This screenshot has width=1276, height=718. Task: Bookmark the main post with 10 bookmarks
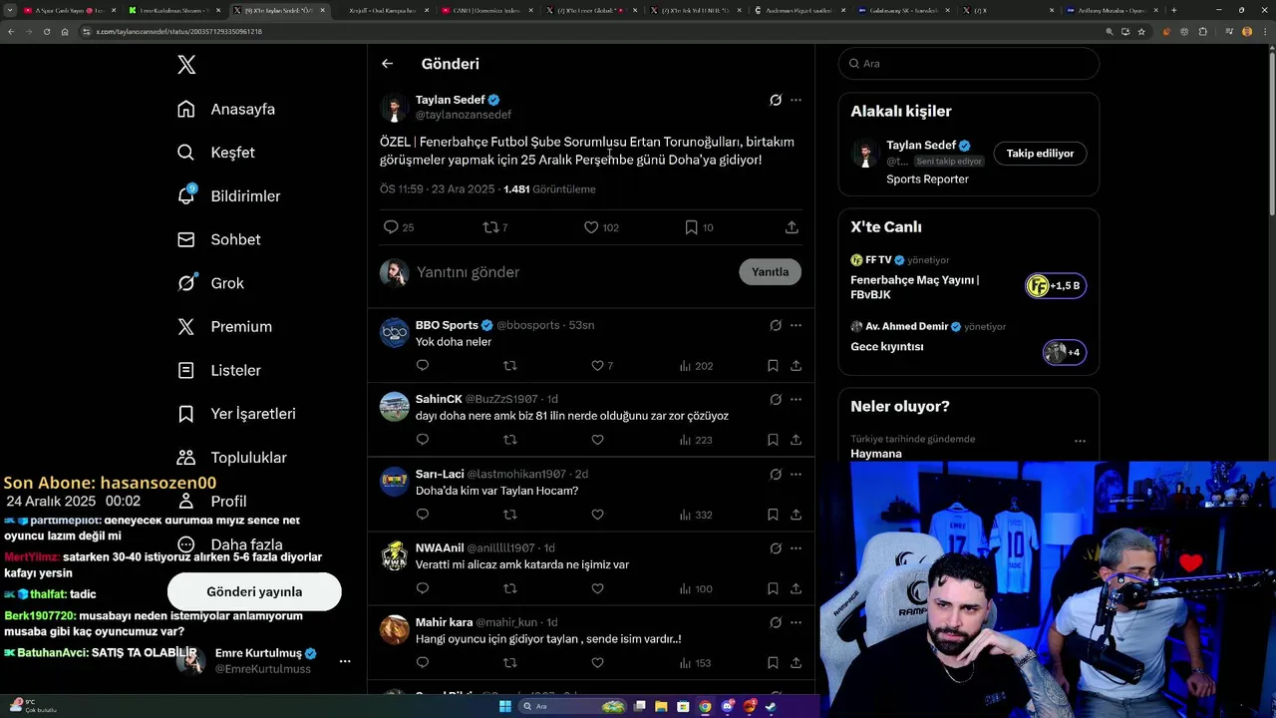691,227
